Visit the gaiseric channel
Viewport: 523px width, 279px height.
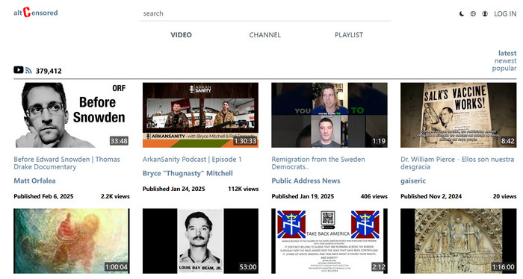(413, 181)
